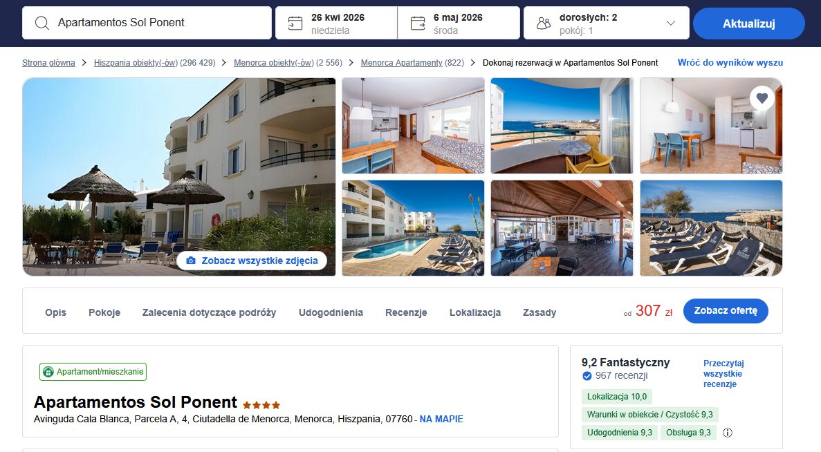Image resolution: width=821 pixels, height=452 pixels.
Task: Click the green apartment type icon
Action: pyautogui.click(x=48, y=372)
